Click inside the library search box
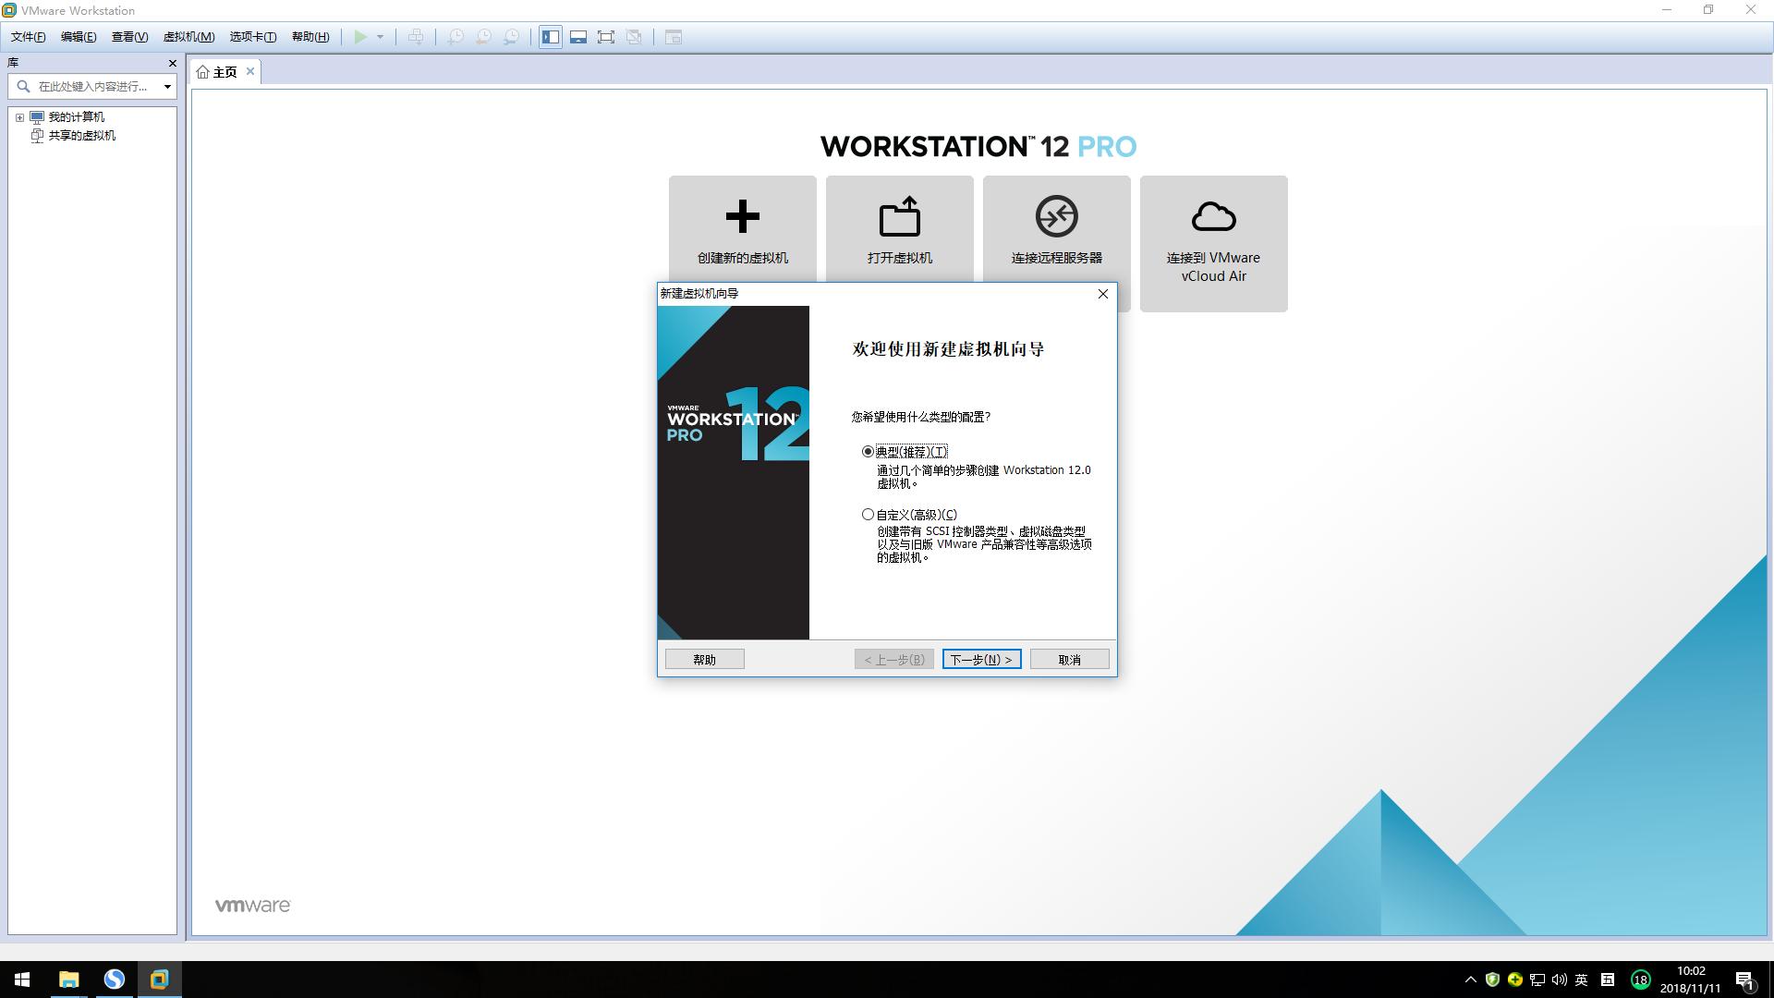Image resolution: width=1774 pixels, height=998 pixels. click(88, 86)
